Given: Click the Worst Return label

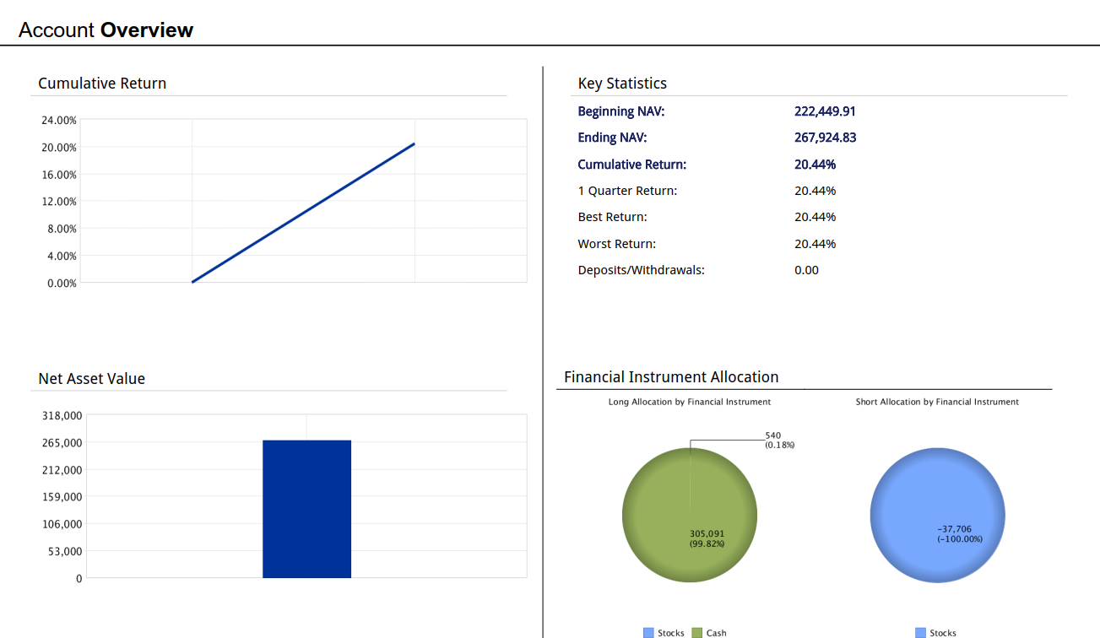Looking at the screenshot, I should pyautogui.click(x=616, y=244).
